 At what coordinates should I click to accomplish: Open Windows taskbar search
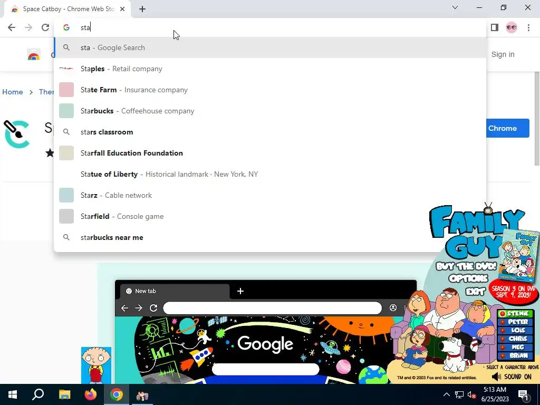tap(38, 394)
